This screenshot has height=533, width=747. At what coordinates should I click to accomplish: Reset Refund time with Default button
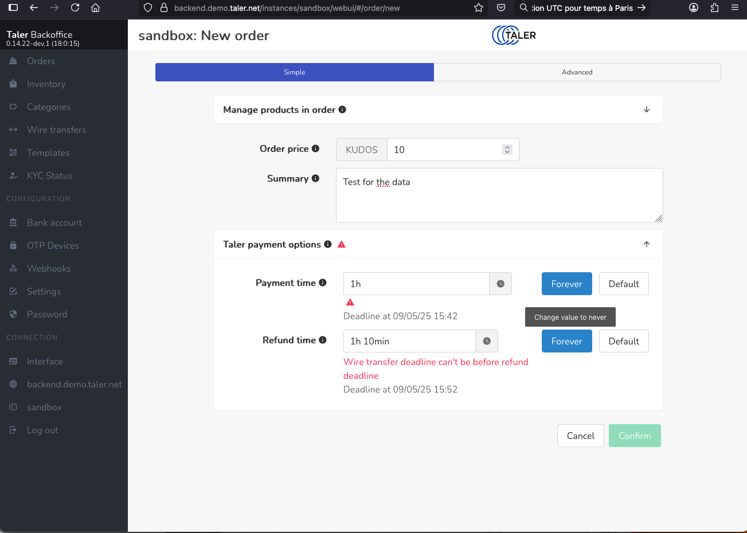[x=623, y=341]
